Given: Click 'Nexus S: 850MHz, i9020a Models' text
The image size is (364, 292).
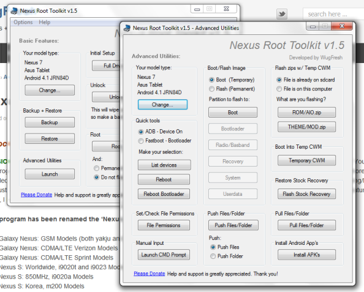Looking at the screenshot, I should (x=47, y=277).
